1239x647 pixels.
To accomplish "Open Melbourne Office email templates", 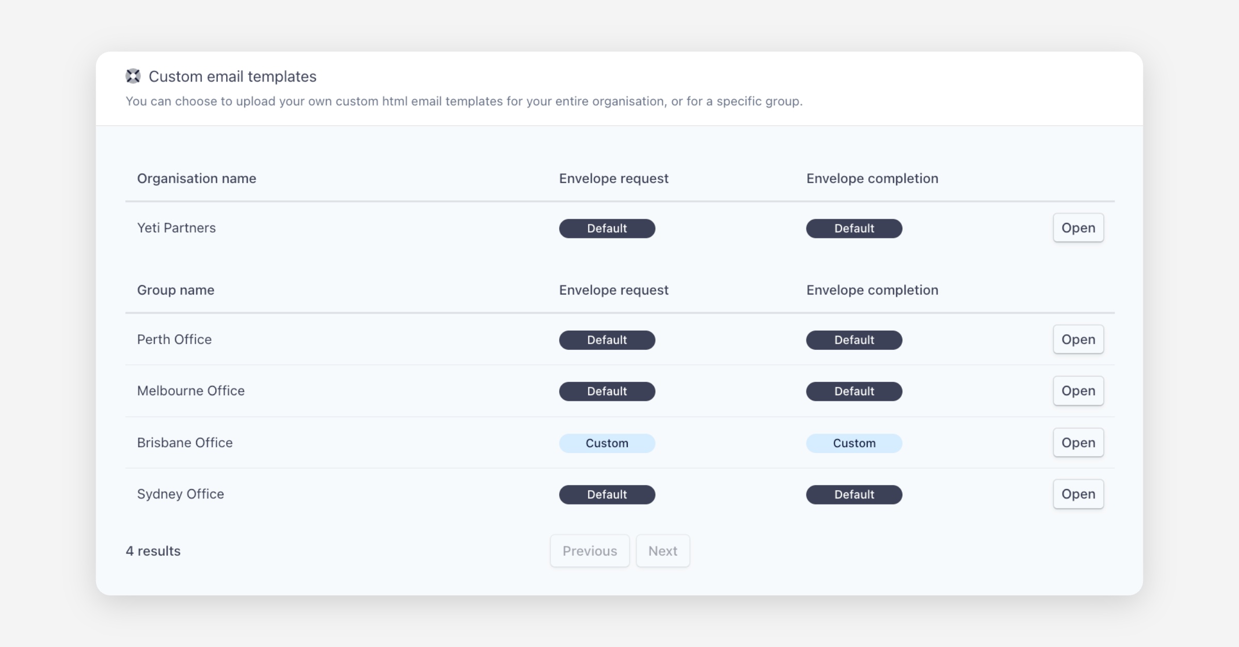I will pyautogui.click(x=1078, y=391).
